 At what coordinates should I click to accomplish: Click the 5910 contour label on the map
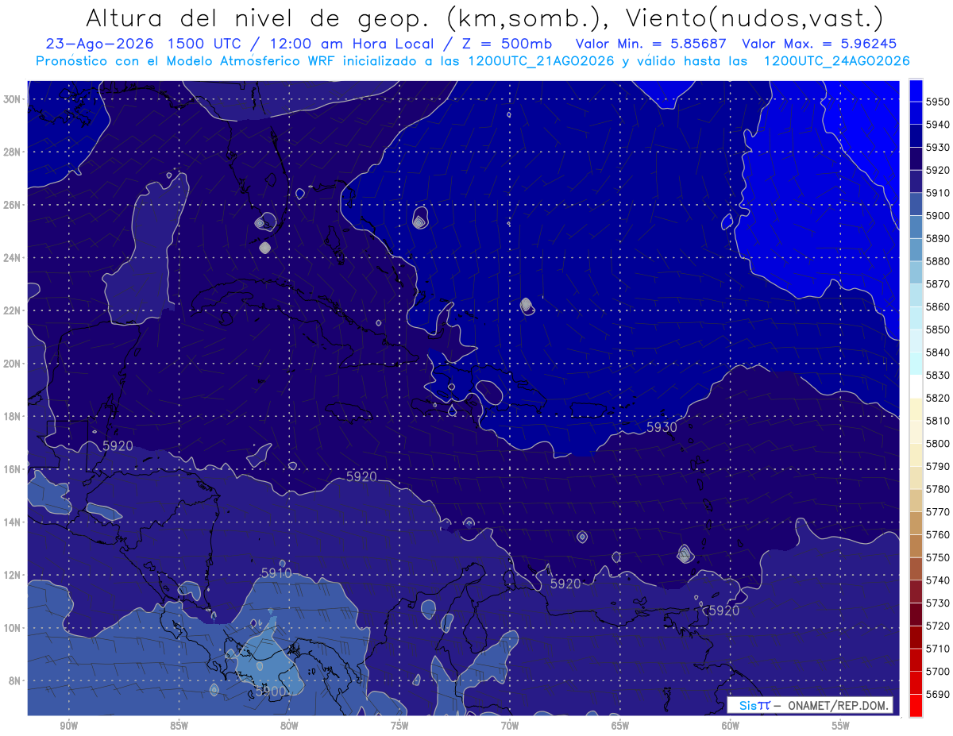[276, 572]
